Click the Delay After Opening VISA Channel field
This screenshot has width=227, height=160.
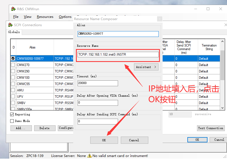[98, 103]
